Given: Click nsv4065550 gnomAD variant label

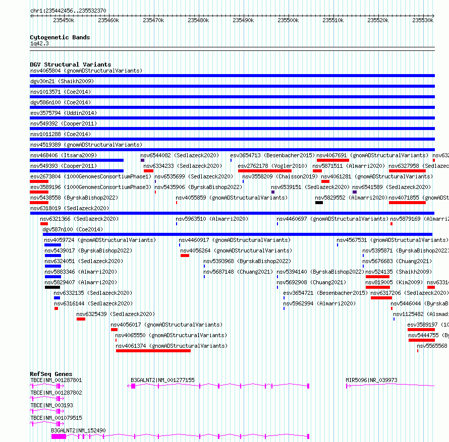Looking at the screenshot, I should point(171,335).
